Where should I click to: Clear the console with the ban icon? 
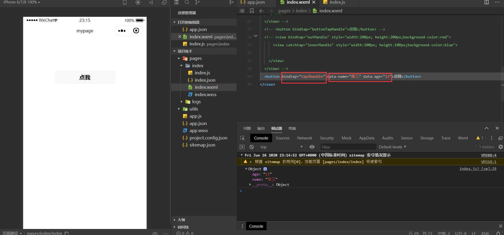252,147
